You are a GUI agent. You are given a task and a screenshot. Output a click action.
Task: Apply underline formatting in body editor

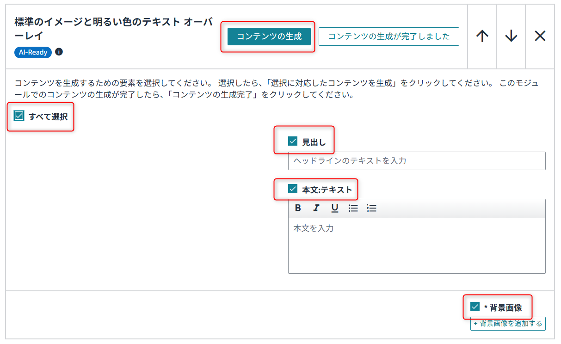[334, 208]
